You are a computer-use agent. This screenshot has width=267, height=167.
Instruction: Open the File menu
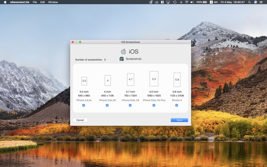35,2
